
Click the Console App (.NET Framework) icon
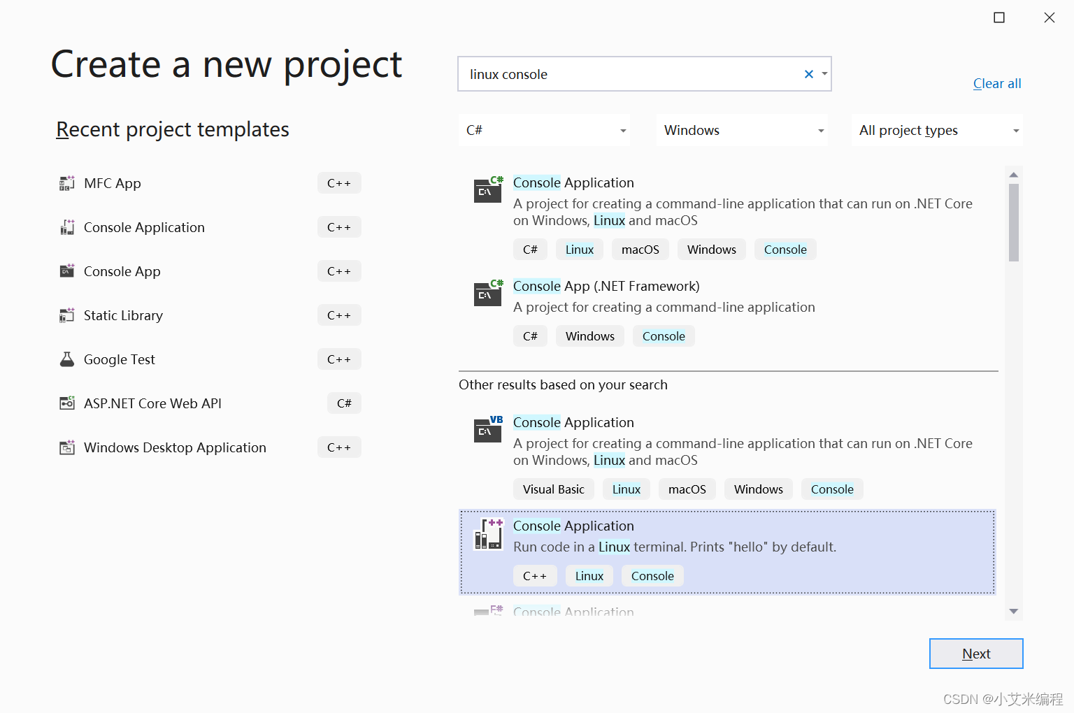[x=488, y=293]
